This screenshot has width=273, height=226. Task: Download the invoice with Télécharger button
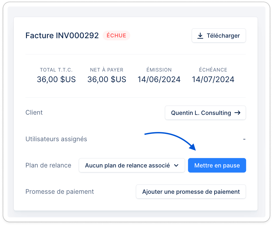219,35
